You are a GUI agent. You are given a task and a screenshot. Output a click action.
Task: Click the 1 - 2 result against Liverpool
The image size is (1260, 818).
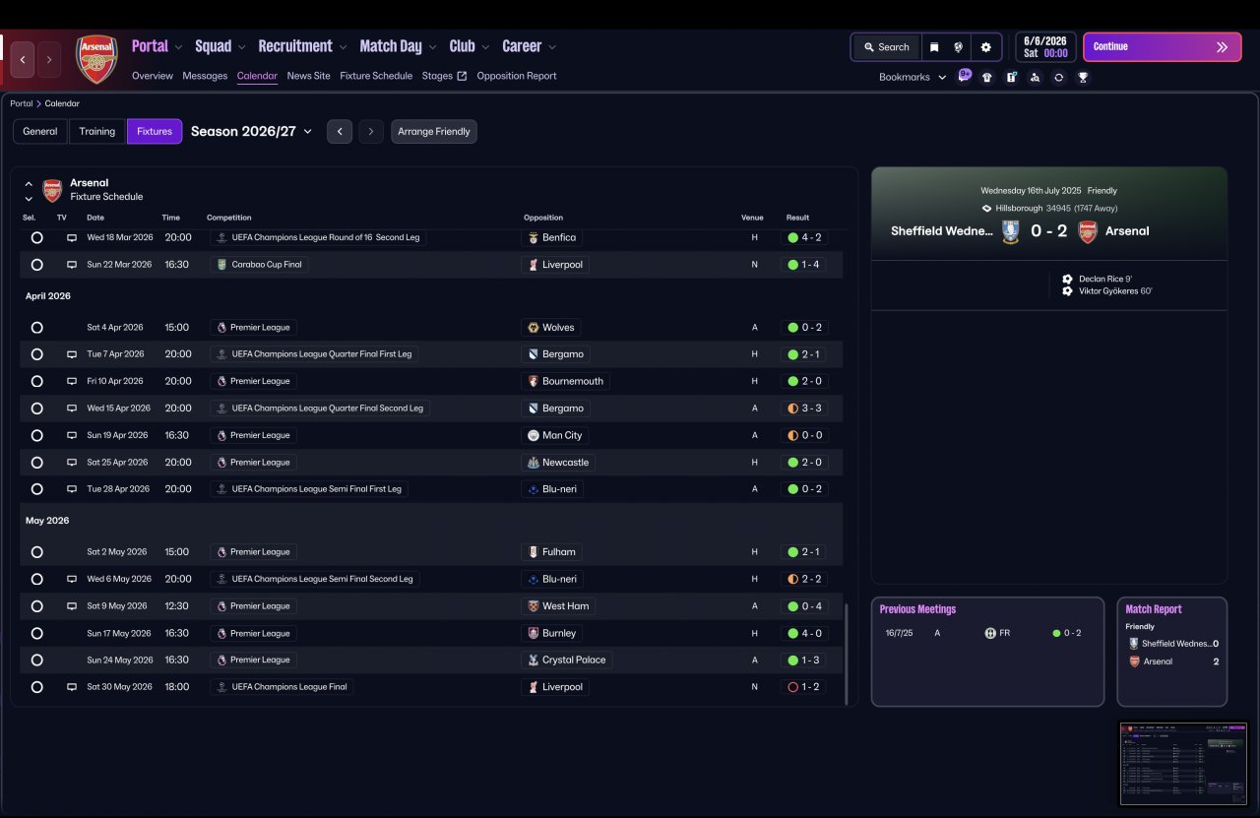tap(804, 687)
